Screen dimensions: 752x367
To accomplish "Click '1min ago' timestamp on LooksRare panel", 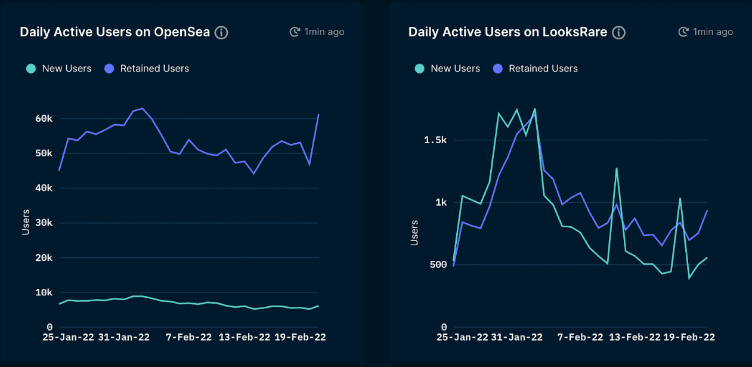I will (x=713, y=32).
